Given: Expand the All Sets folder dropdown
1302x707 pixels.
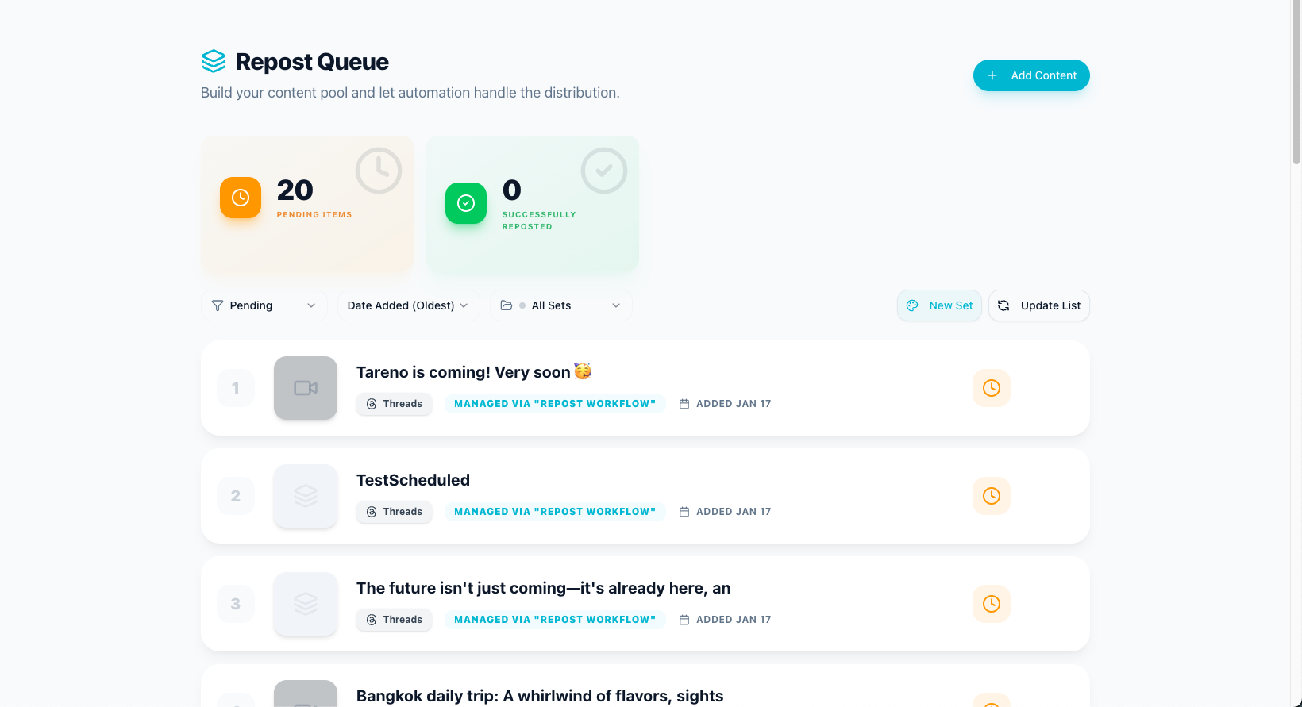Looking at the screenshot, I should 560,305.
